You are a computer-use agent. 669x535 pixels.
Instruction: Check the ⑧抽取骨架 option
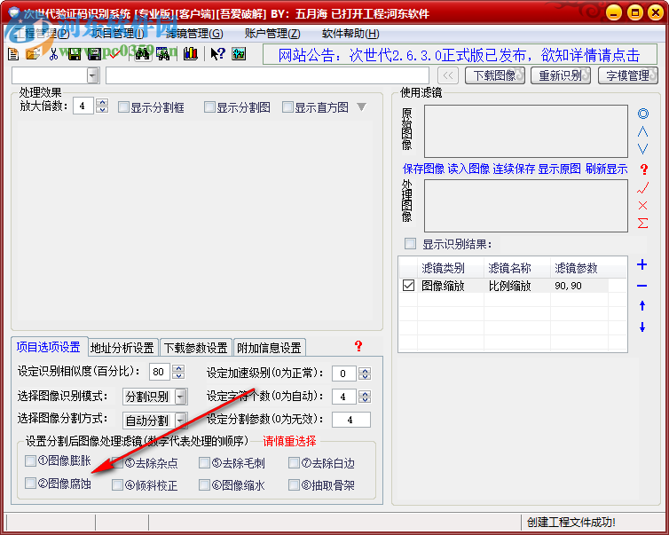tap(294, 485)
